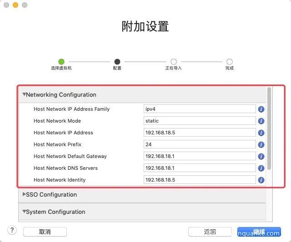Show info for Host Network DNS Servers
The width and height of the screenshot is (291, 242).
[x=261, y=168]
